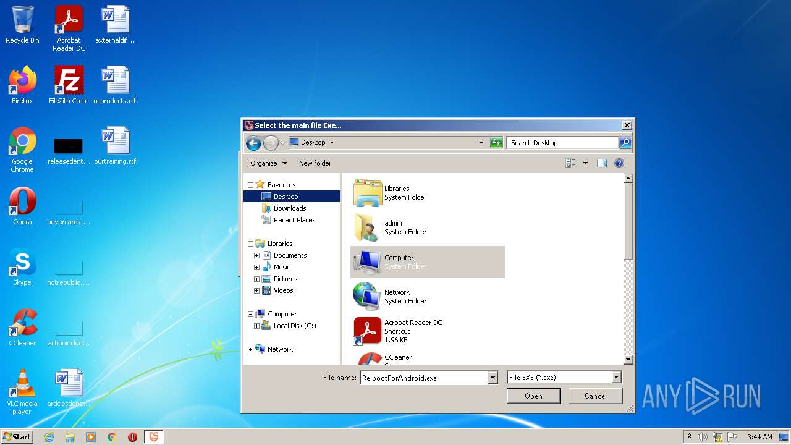Expand the Local Disk (C:) node
Viewport: 791px width, 445px height.
tap(256, 326)
